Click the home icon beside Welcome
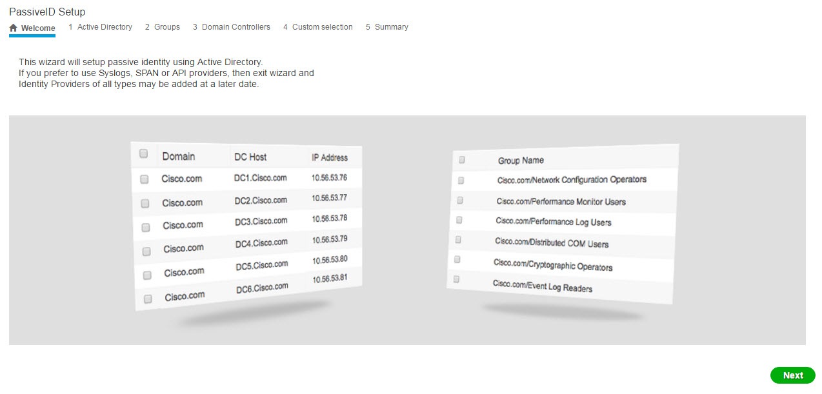 (x=13, y=27)
